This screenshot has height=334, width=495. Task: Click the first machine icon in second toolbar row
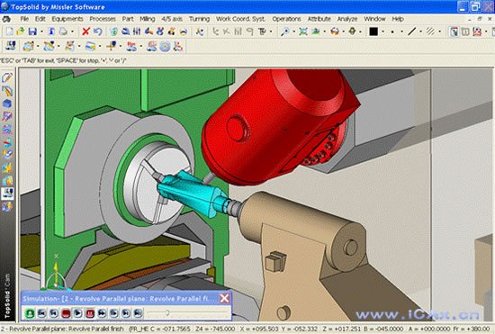click(11, 46)
